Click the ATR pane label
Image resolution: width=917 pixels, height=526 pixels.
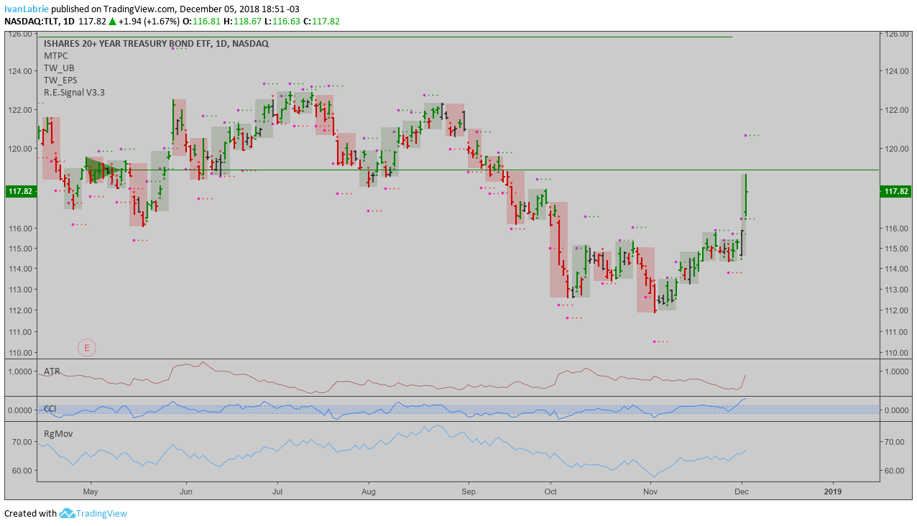(52, 371)
